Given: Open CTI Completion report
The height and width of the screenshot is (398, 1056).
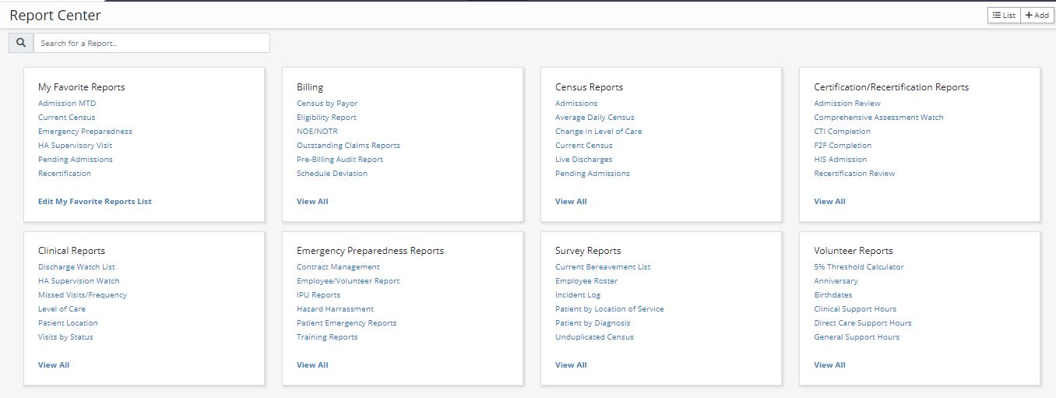Looking at the screenshot, I should tap(843, 132).
